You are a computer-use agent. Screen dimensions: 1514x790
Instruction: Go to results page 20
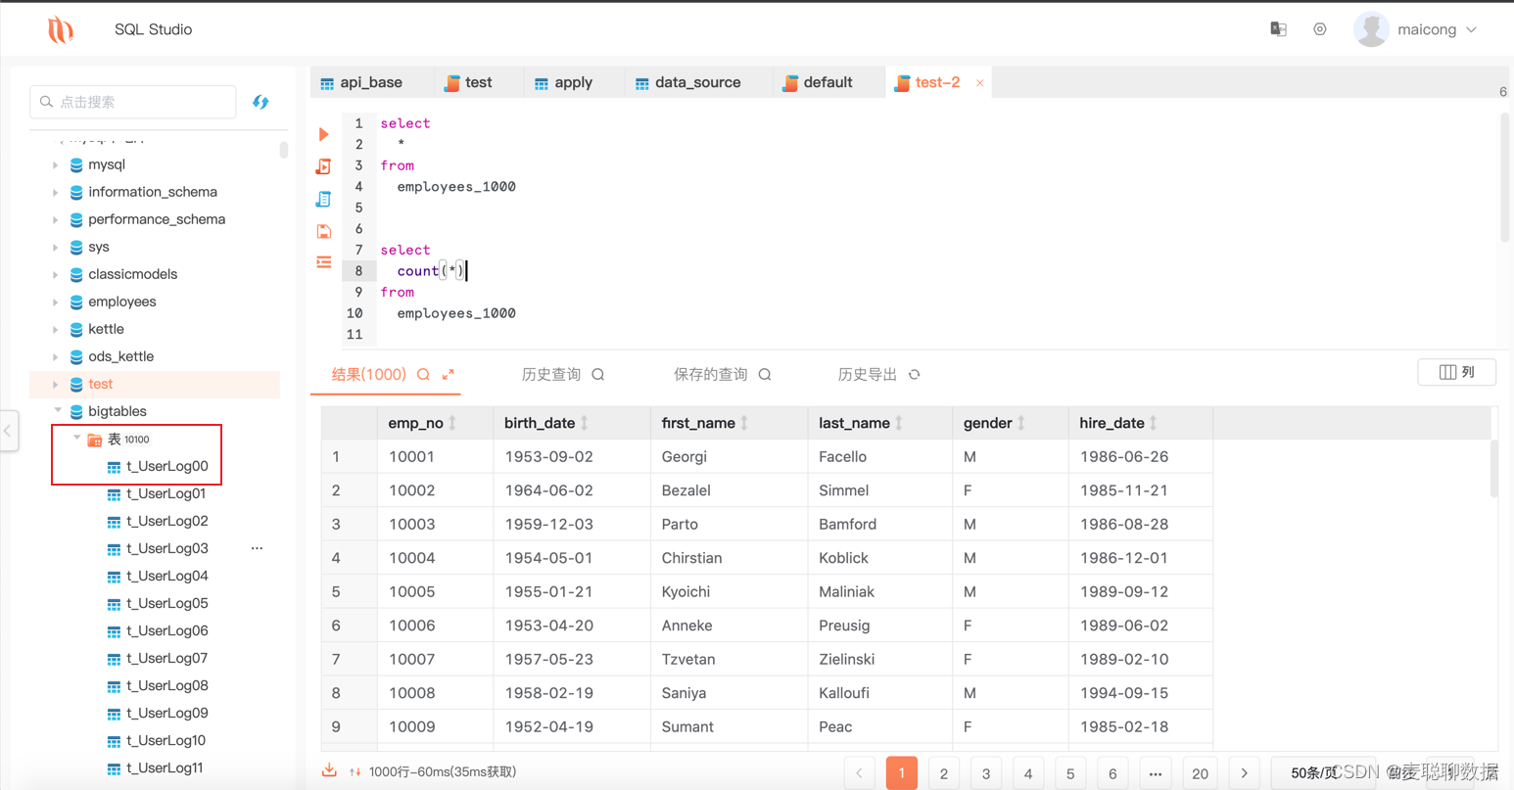[1200, 773]
